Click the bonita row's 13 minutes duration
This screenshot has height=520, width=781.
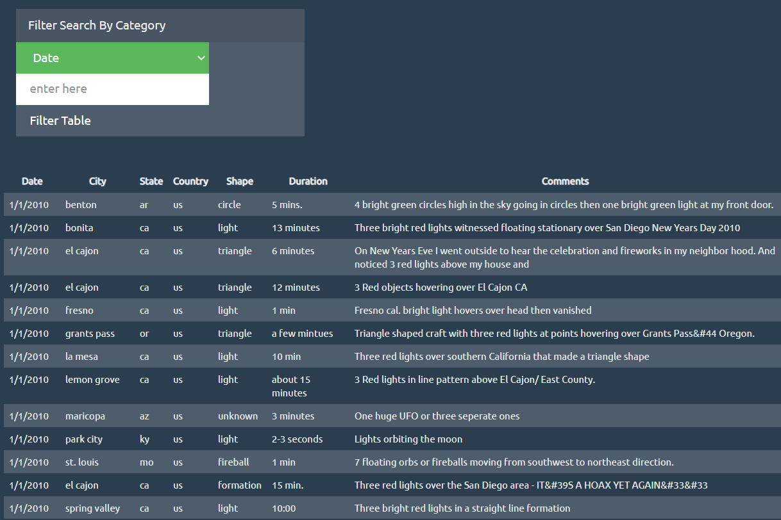[x=296, y=228]
